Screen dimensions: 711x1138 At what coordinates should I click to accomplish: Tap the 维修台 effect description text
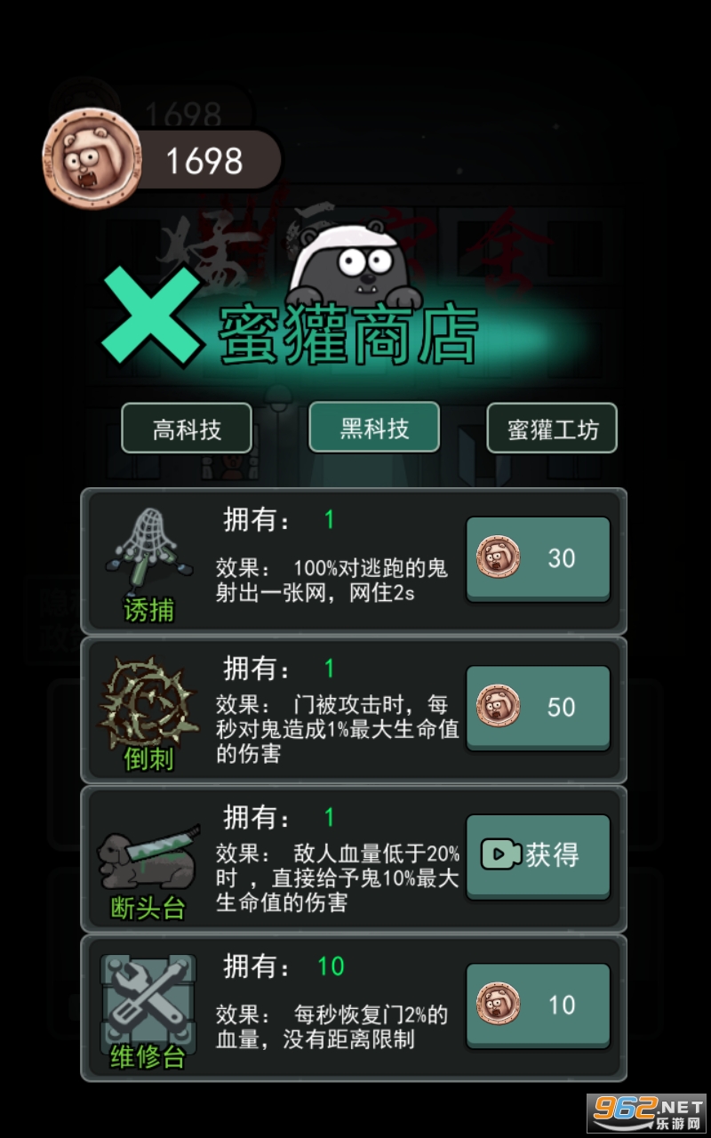[332, 1026]
